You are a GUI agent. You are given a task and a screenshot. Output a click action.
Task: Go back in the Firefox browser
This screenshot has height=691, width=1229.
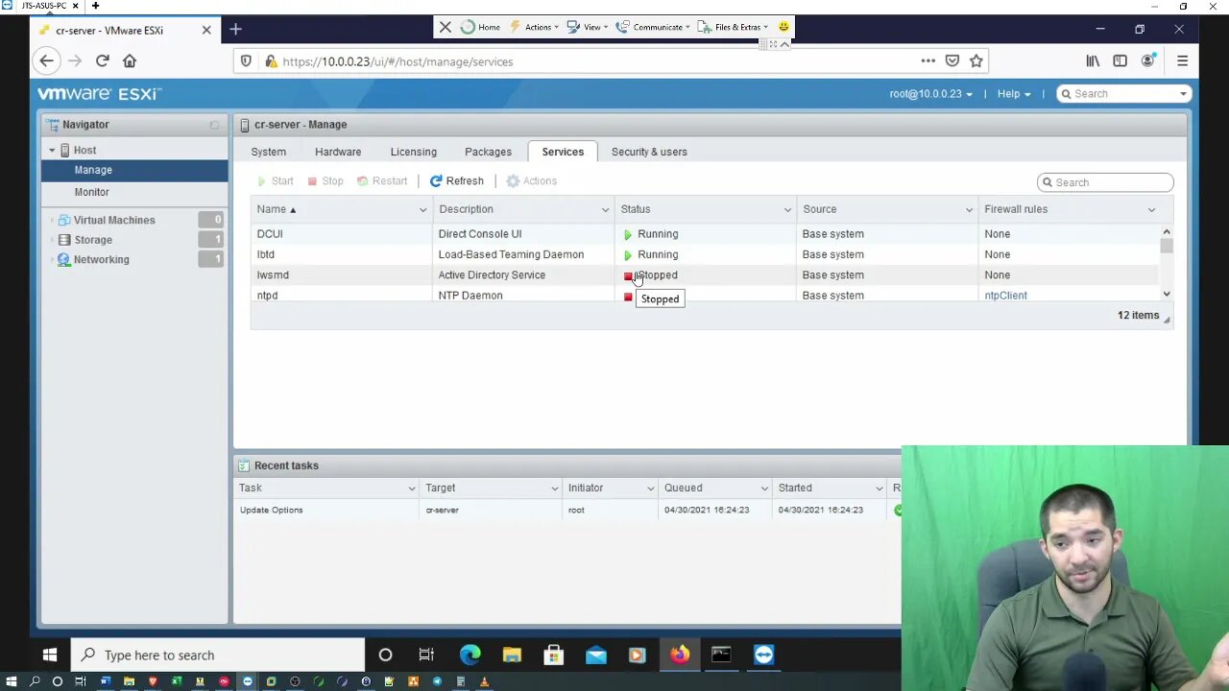coord(46,60)
